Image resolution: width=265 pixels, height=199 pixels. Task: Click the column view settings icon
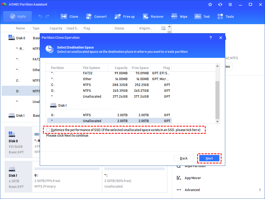[164, 28]
